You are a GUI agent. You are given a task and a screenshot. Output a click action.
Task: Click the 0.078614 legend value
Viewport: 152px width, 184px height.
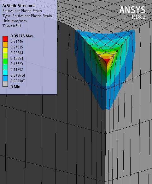[x=18, y=75]
